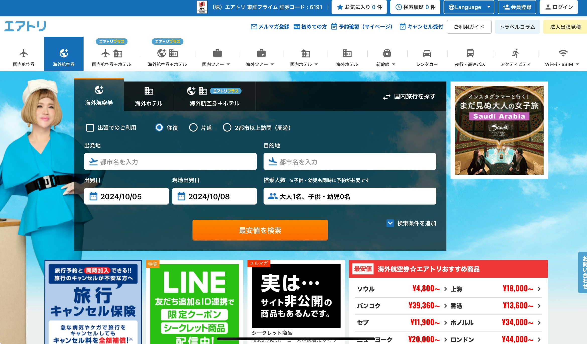Expand the 国内ホテル dropdown arrow

click(316, 64)
